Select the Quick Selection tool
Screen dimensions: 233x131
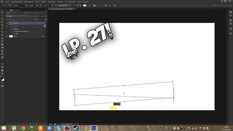tap(2, 22)
